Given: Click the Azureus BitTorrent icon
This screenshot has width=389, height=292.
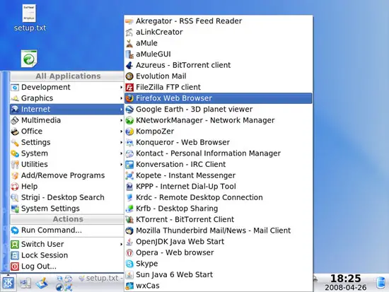Looking at the screenshot, I should pos(129,65).
